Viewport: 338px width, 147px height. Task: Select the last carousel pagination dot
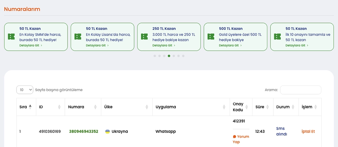pyautogui.click(x=183, y=56)
